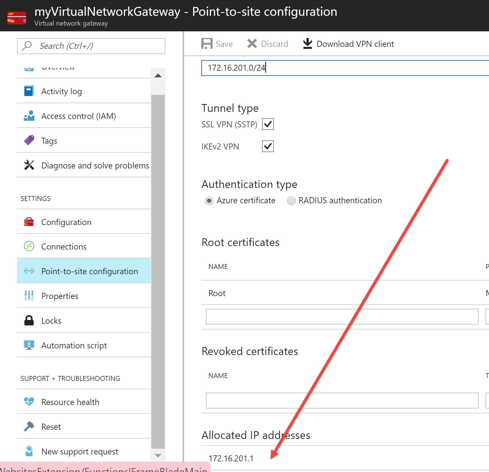Open Resource health menu item
489x472 pixels.
pyautogui.click(x=84, y=402)
